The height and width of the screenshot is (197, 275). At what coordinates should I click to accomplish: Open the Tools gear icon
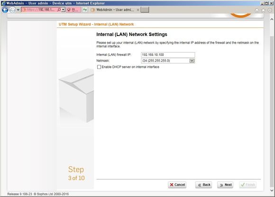click(x=270, y=10)
